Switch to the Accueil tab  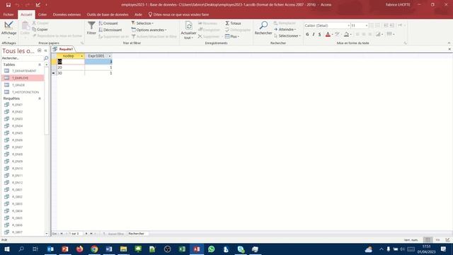pyautogui.click(x=26, y=14)
